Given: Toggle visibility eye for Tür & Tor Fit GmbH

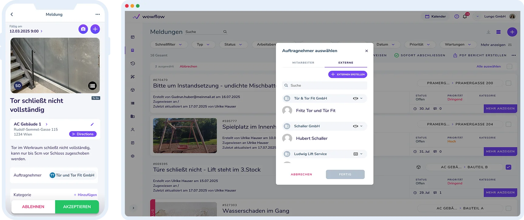Looking at the screenshot, I should pos(355,98).
